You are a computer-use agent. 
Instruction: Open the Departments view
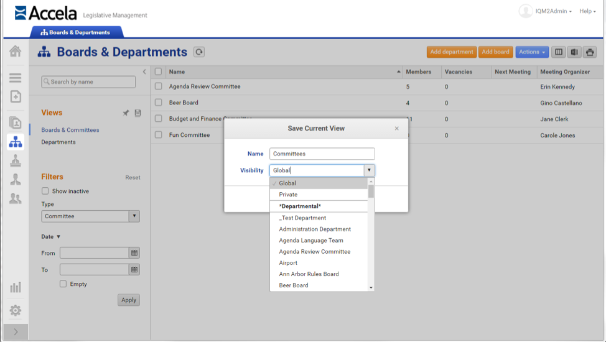[58, 142]
